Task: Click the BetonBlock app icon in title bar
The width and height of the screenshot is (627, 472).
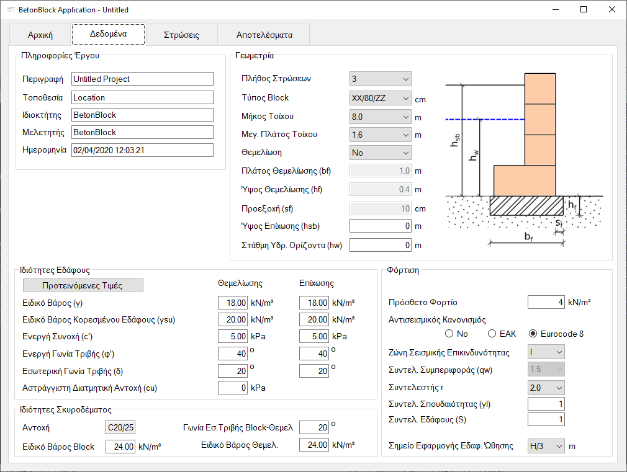Action: click(x=9, y=10)
